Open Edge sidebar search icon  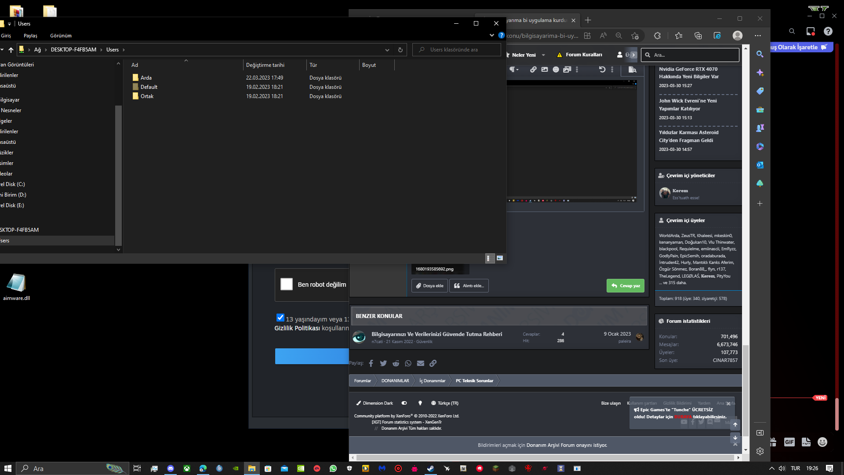(760, 54)
